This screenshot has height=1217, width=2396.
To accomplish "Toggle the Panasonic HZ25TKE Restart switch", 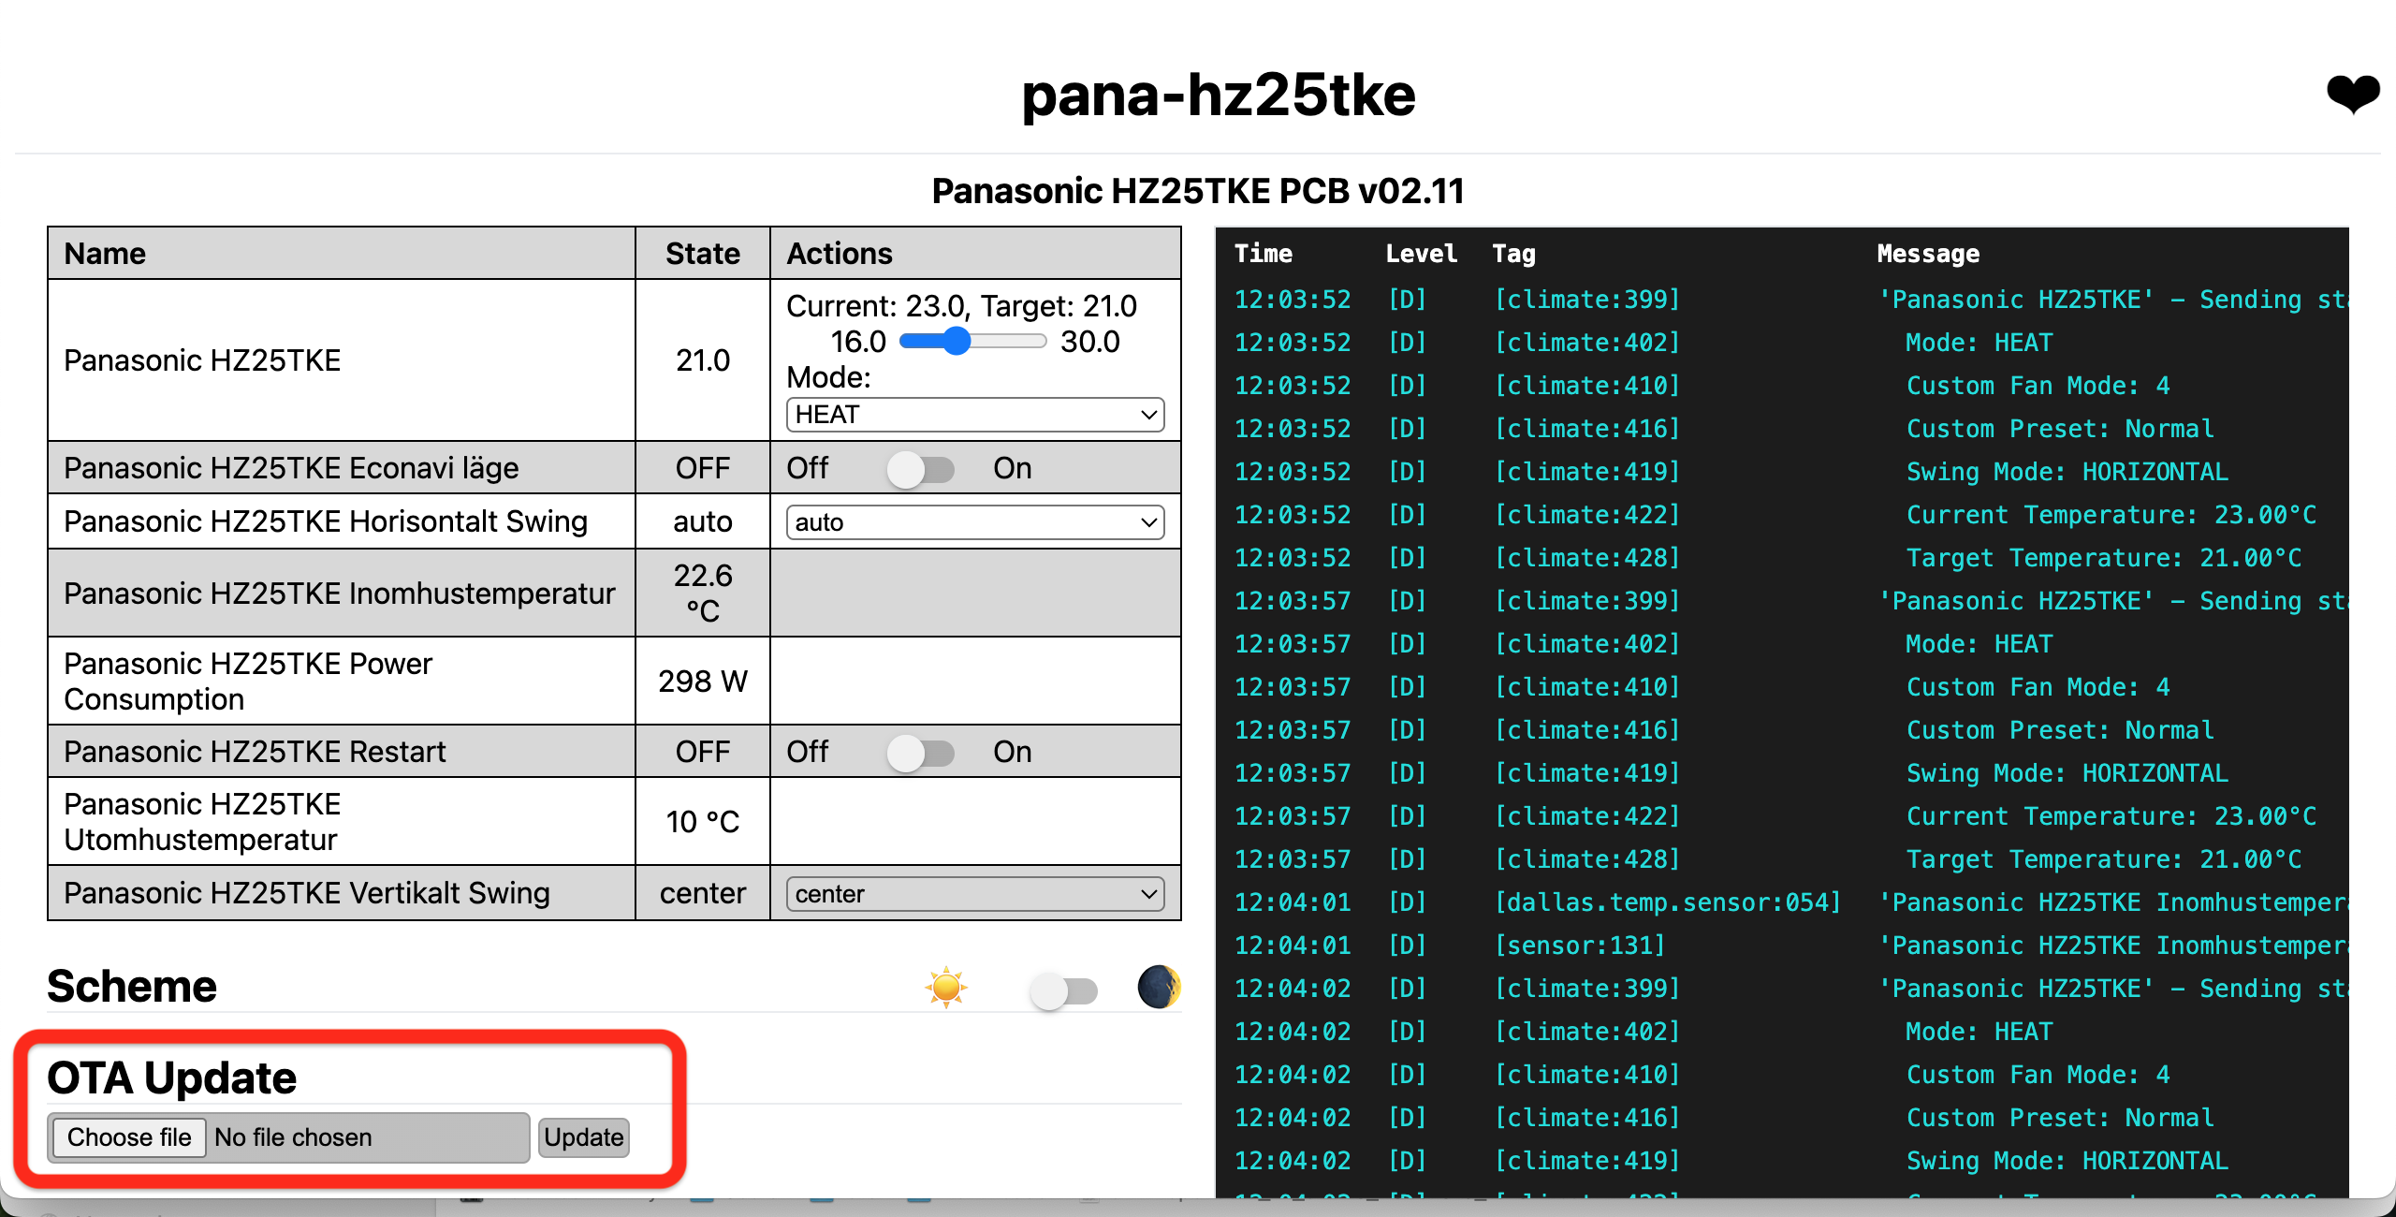I will [x=921, y=753].
